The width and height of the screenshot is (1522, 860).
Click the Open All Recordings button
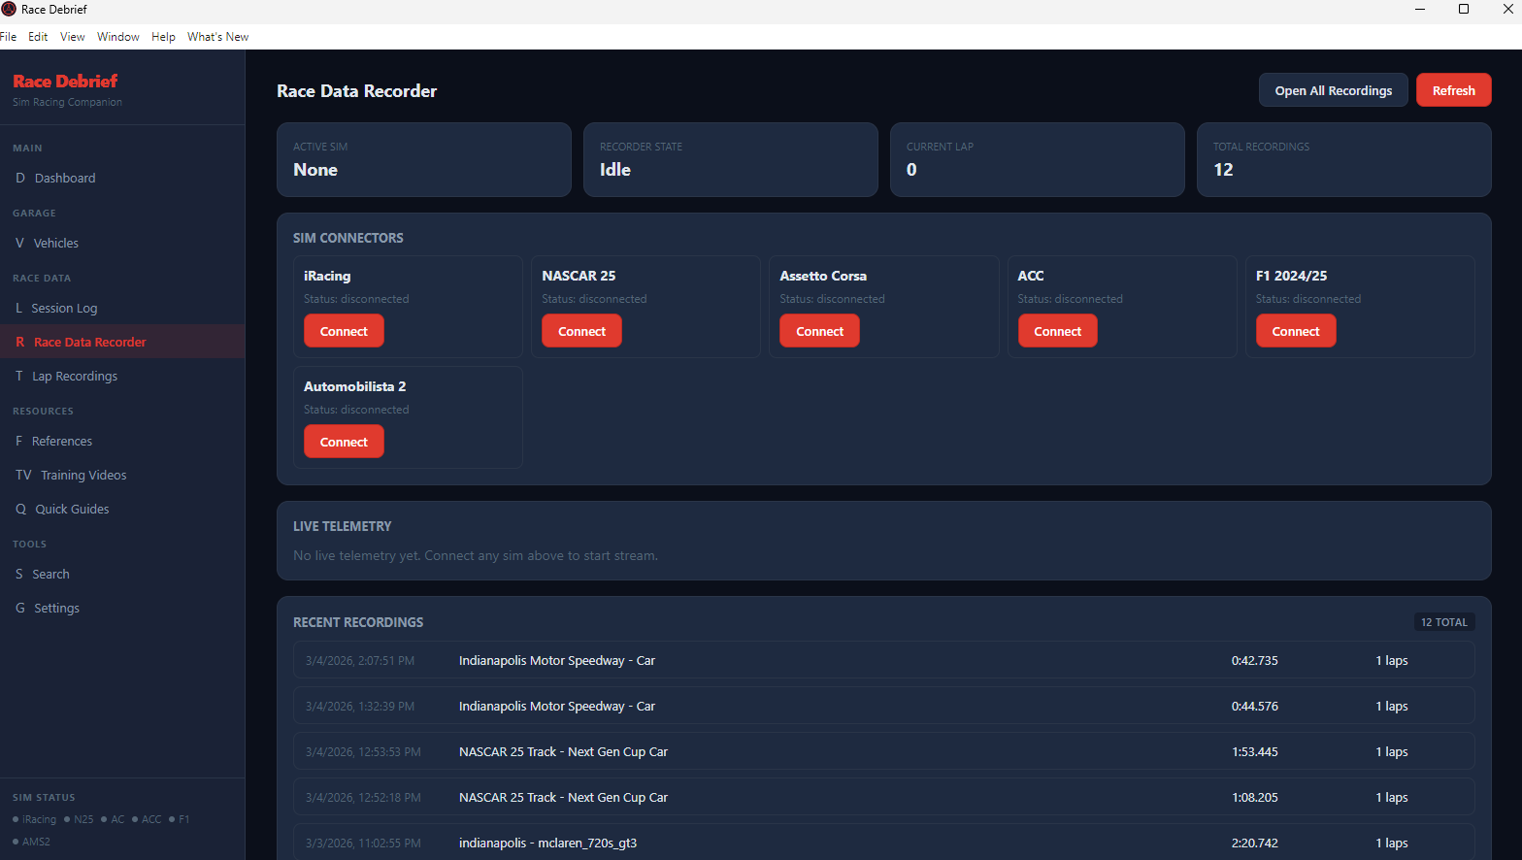[x=1334, y=90]
